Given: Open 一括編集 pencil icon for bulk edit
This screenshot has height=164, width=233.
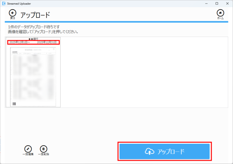Looking at the screenshot, I should coord(28,149).
